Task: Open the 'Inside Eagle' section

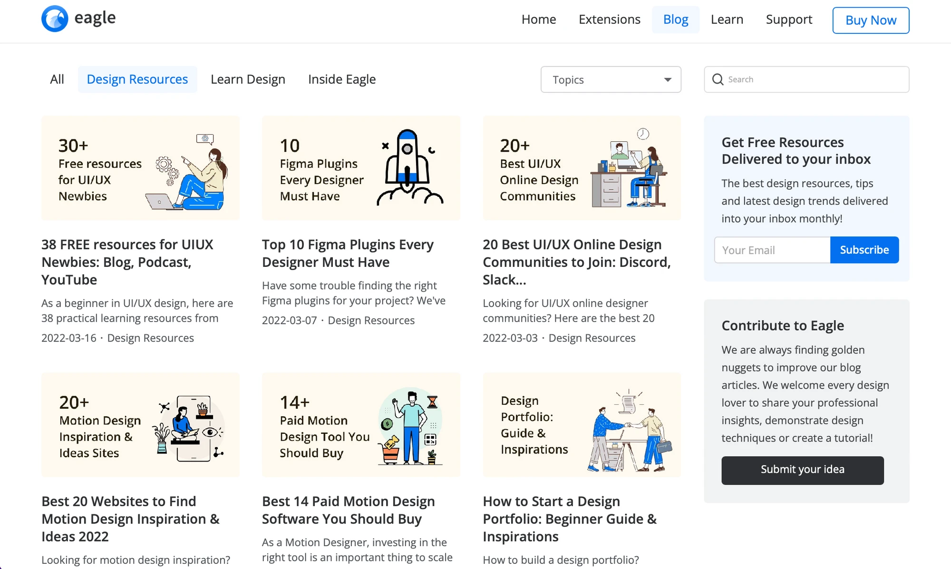Action: click(341, 79)
